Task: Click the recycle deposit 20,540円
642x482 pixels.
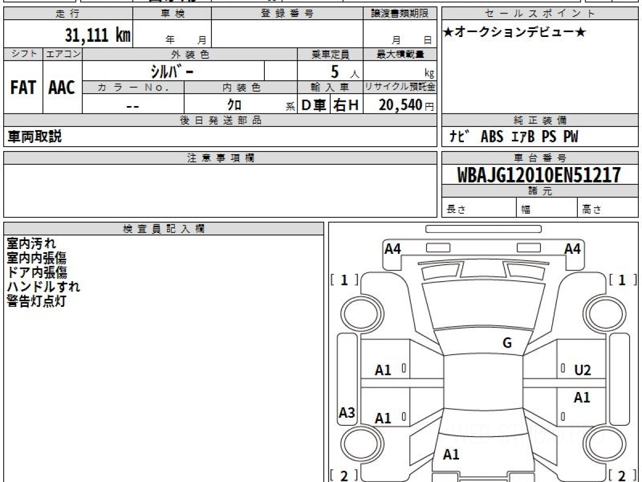Action: click(406, 105)
